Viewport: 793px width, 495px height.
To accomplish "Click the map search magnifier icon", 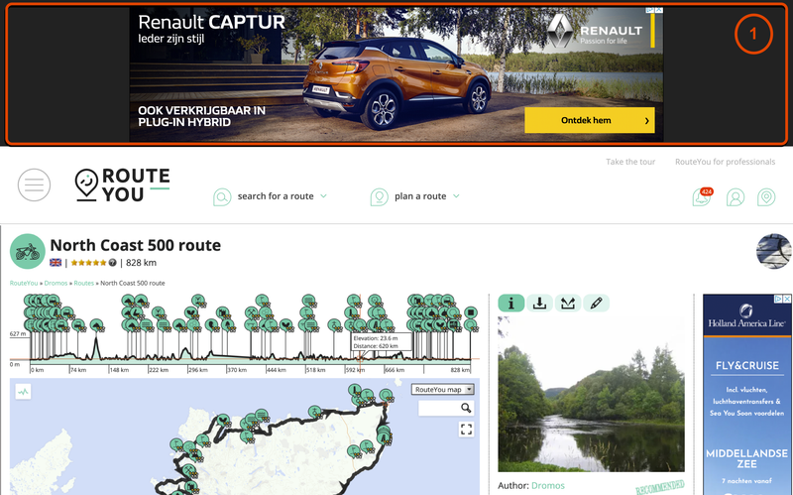I will pyautogui.click(x=466, y=408).
